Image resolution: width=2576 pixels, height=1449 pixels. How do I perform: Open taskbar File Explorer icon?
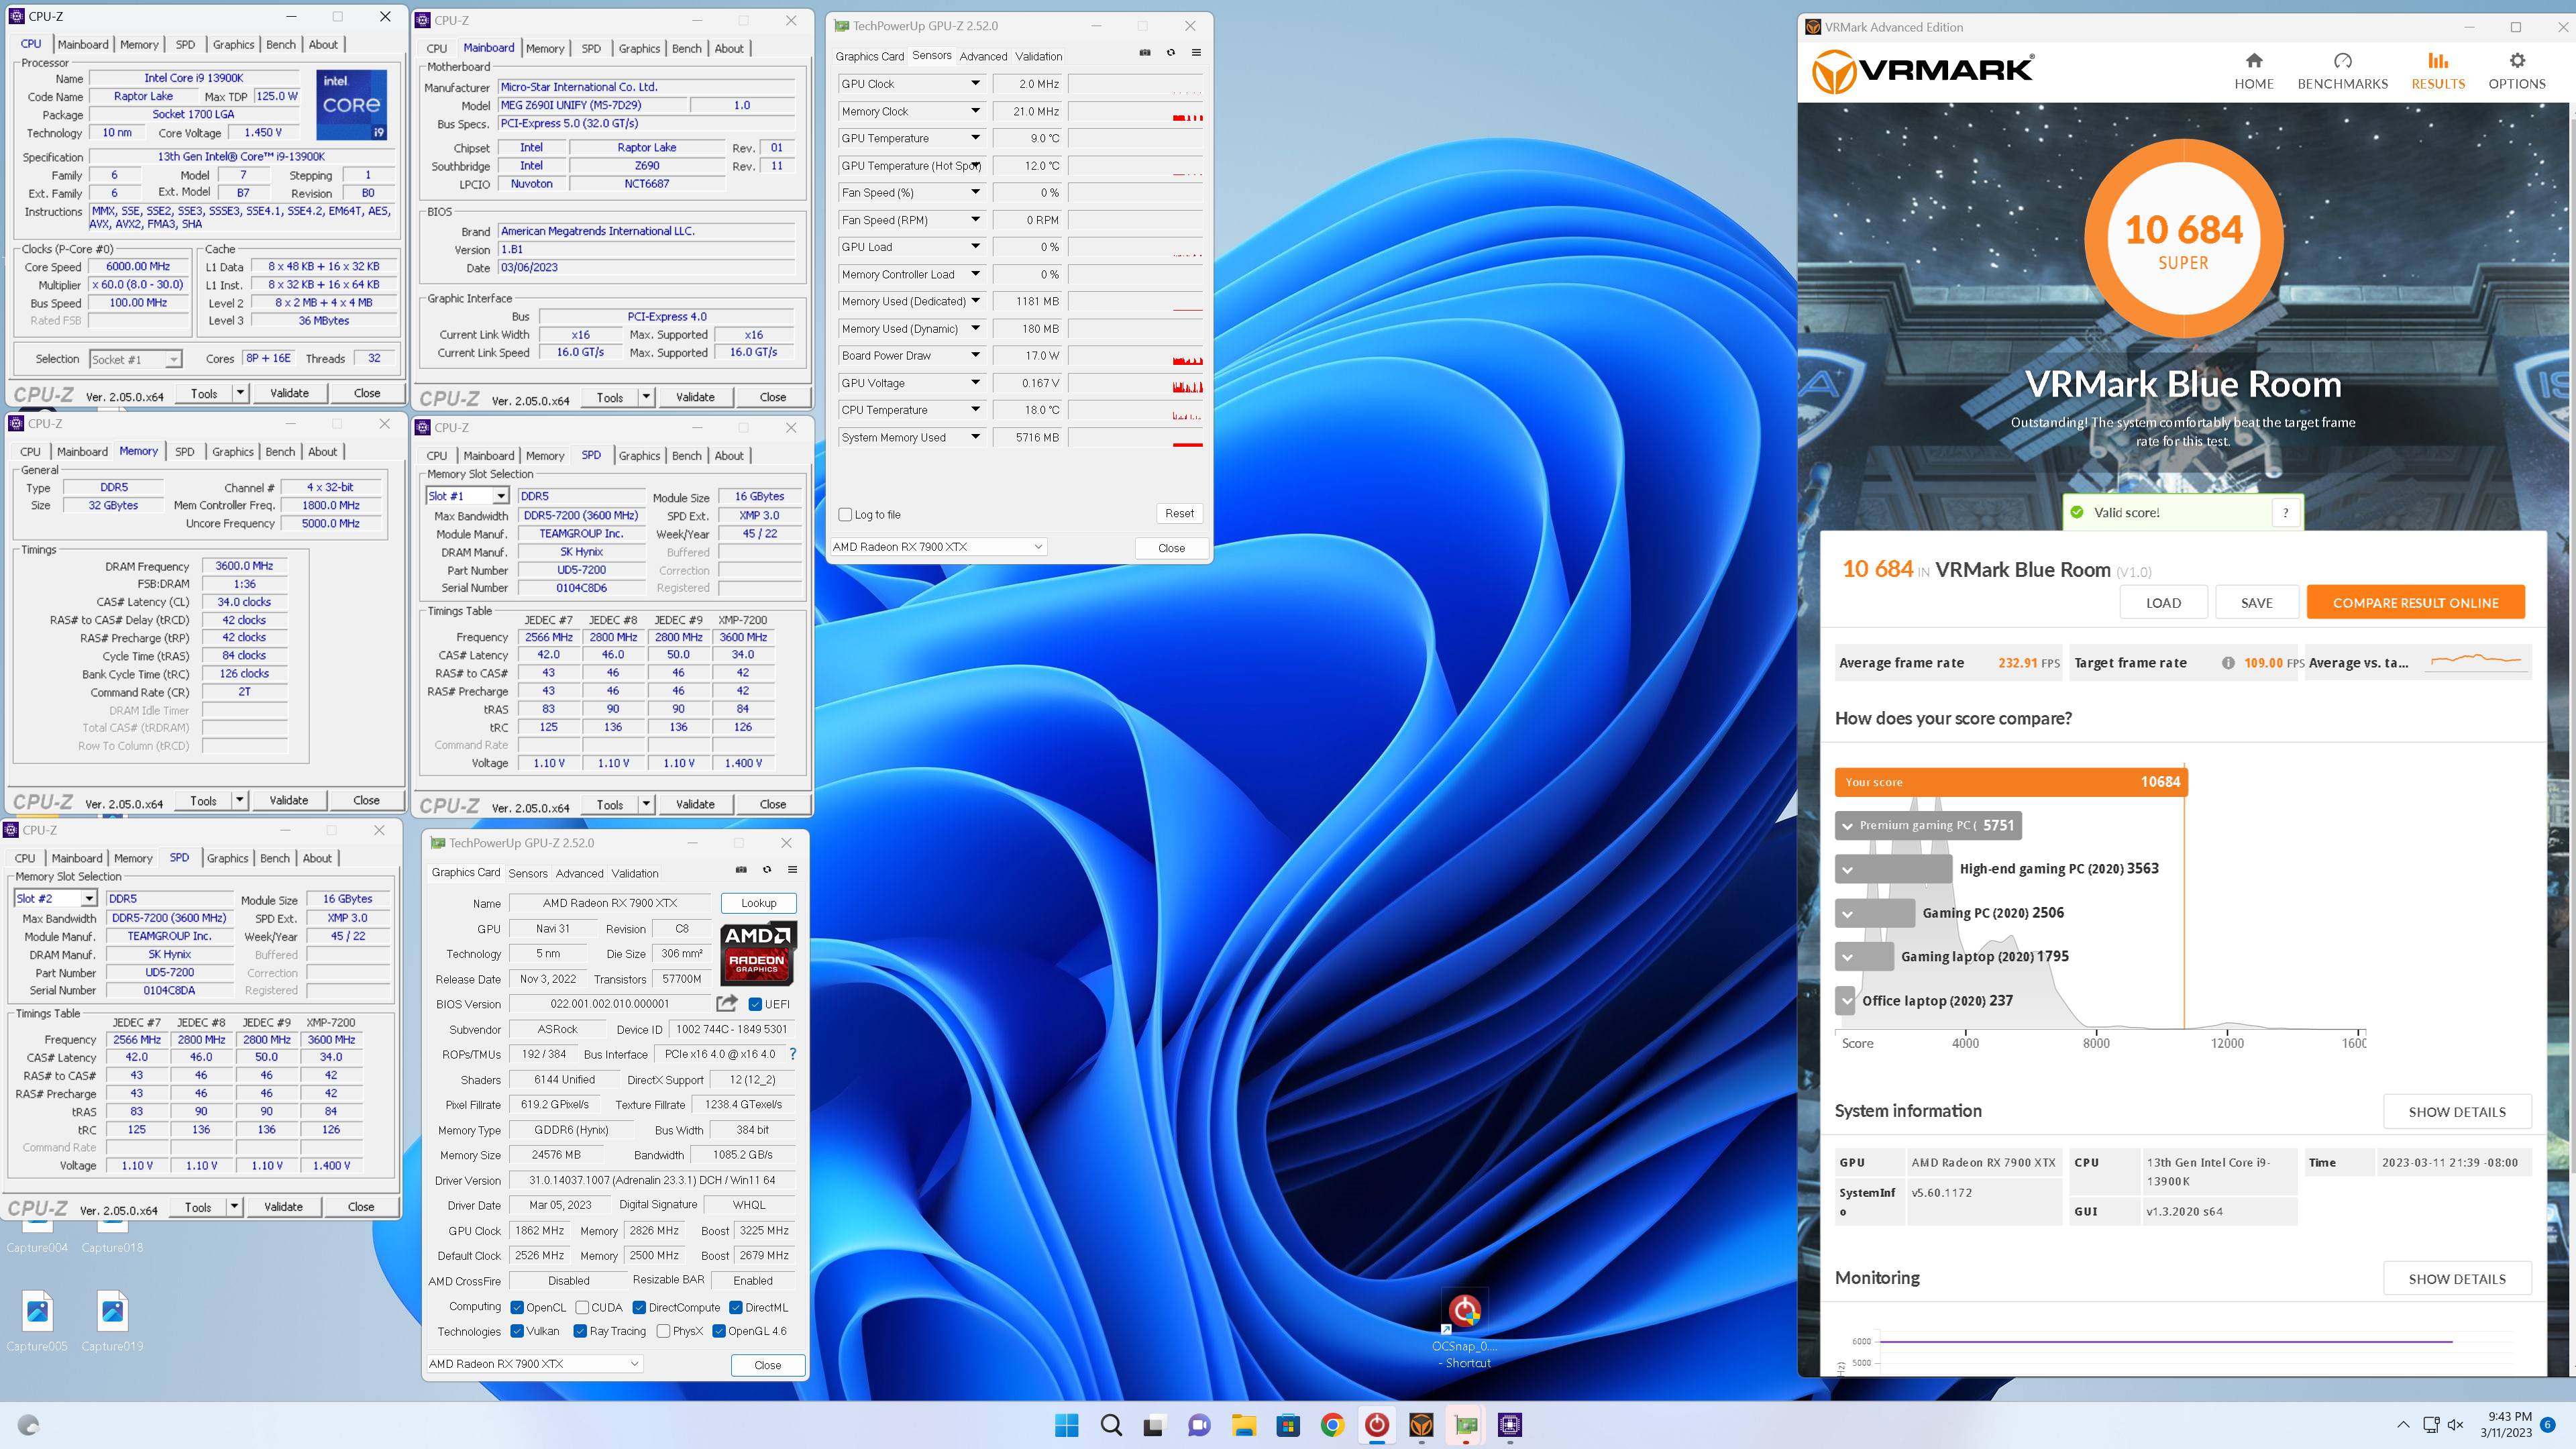coord(1243,1425)
